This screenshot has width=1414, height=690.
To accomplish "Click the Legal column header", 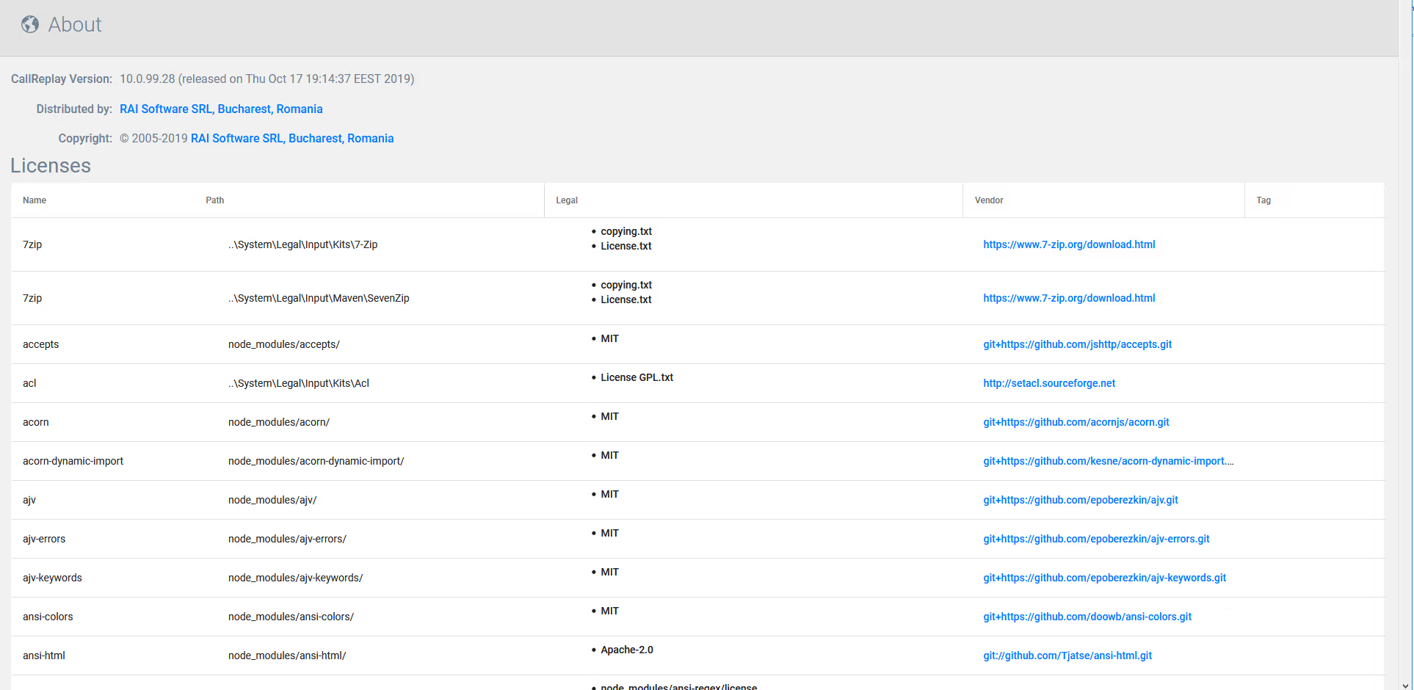I will coord(567,200).
